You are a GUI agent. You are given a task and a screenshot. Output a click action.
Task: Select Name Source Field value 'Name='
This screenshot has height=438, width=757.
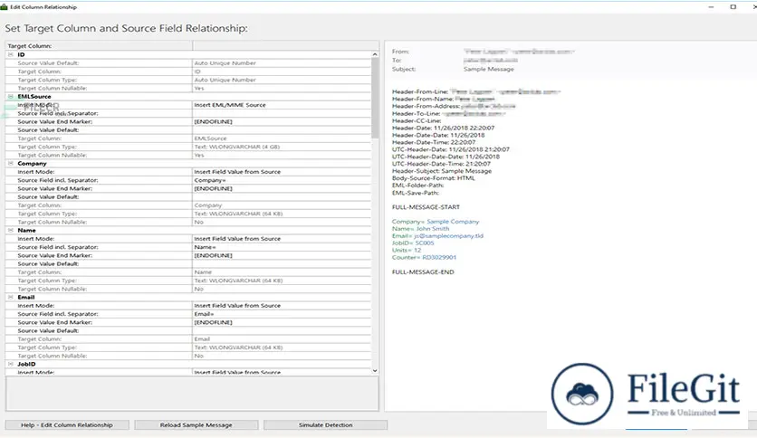pos(282,247)
